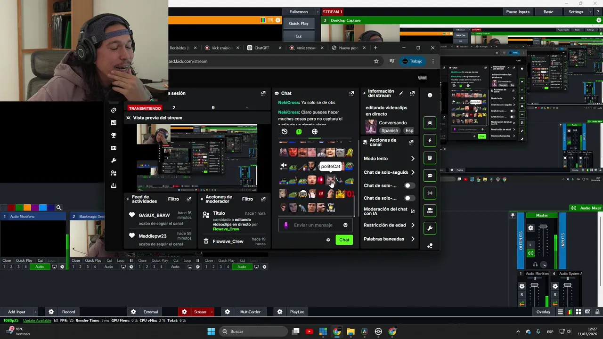Select orange color tab in vMix
Image resolution: width=603 pixels, height=339 pixels.
tap(27, 208)
